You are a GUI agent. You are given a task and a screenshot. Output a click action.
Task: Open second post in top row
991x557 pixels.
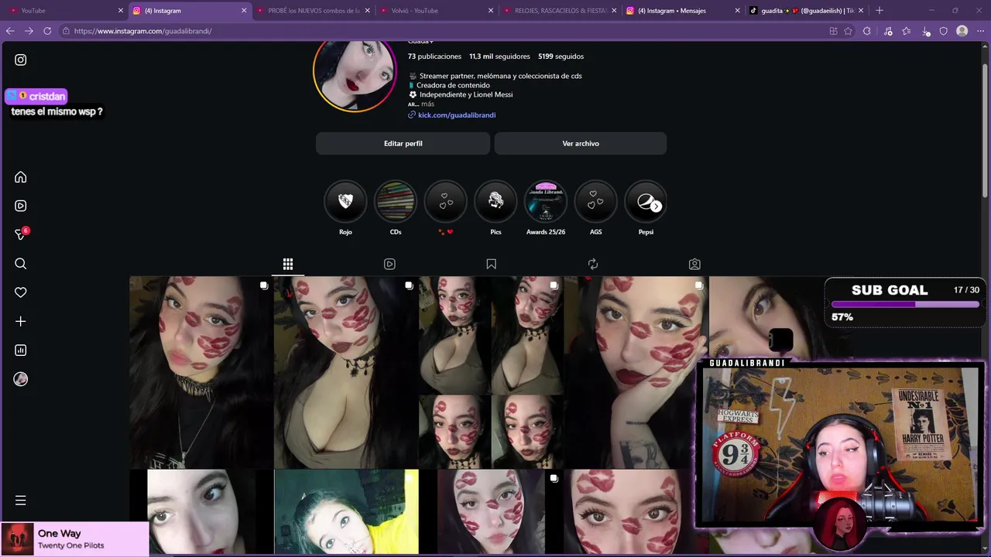[x=346, y=372]
